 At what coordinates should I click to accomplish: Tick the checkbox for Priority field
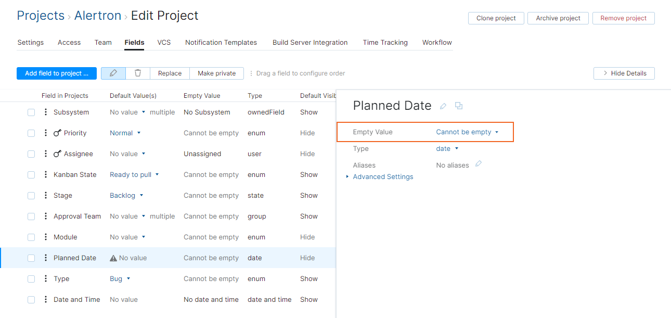[31, 133]
